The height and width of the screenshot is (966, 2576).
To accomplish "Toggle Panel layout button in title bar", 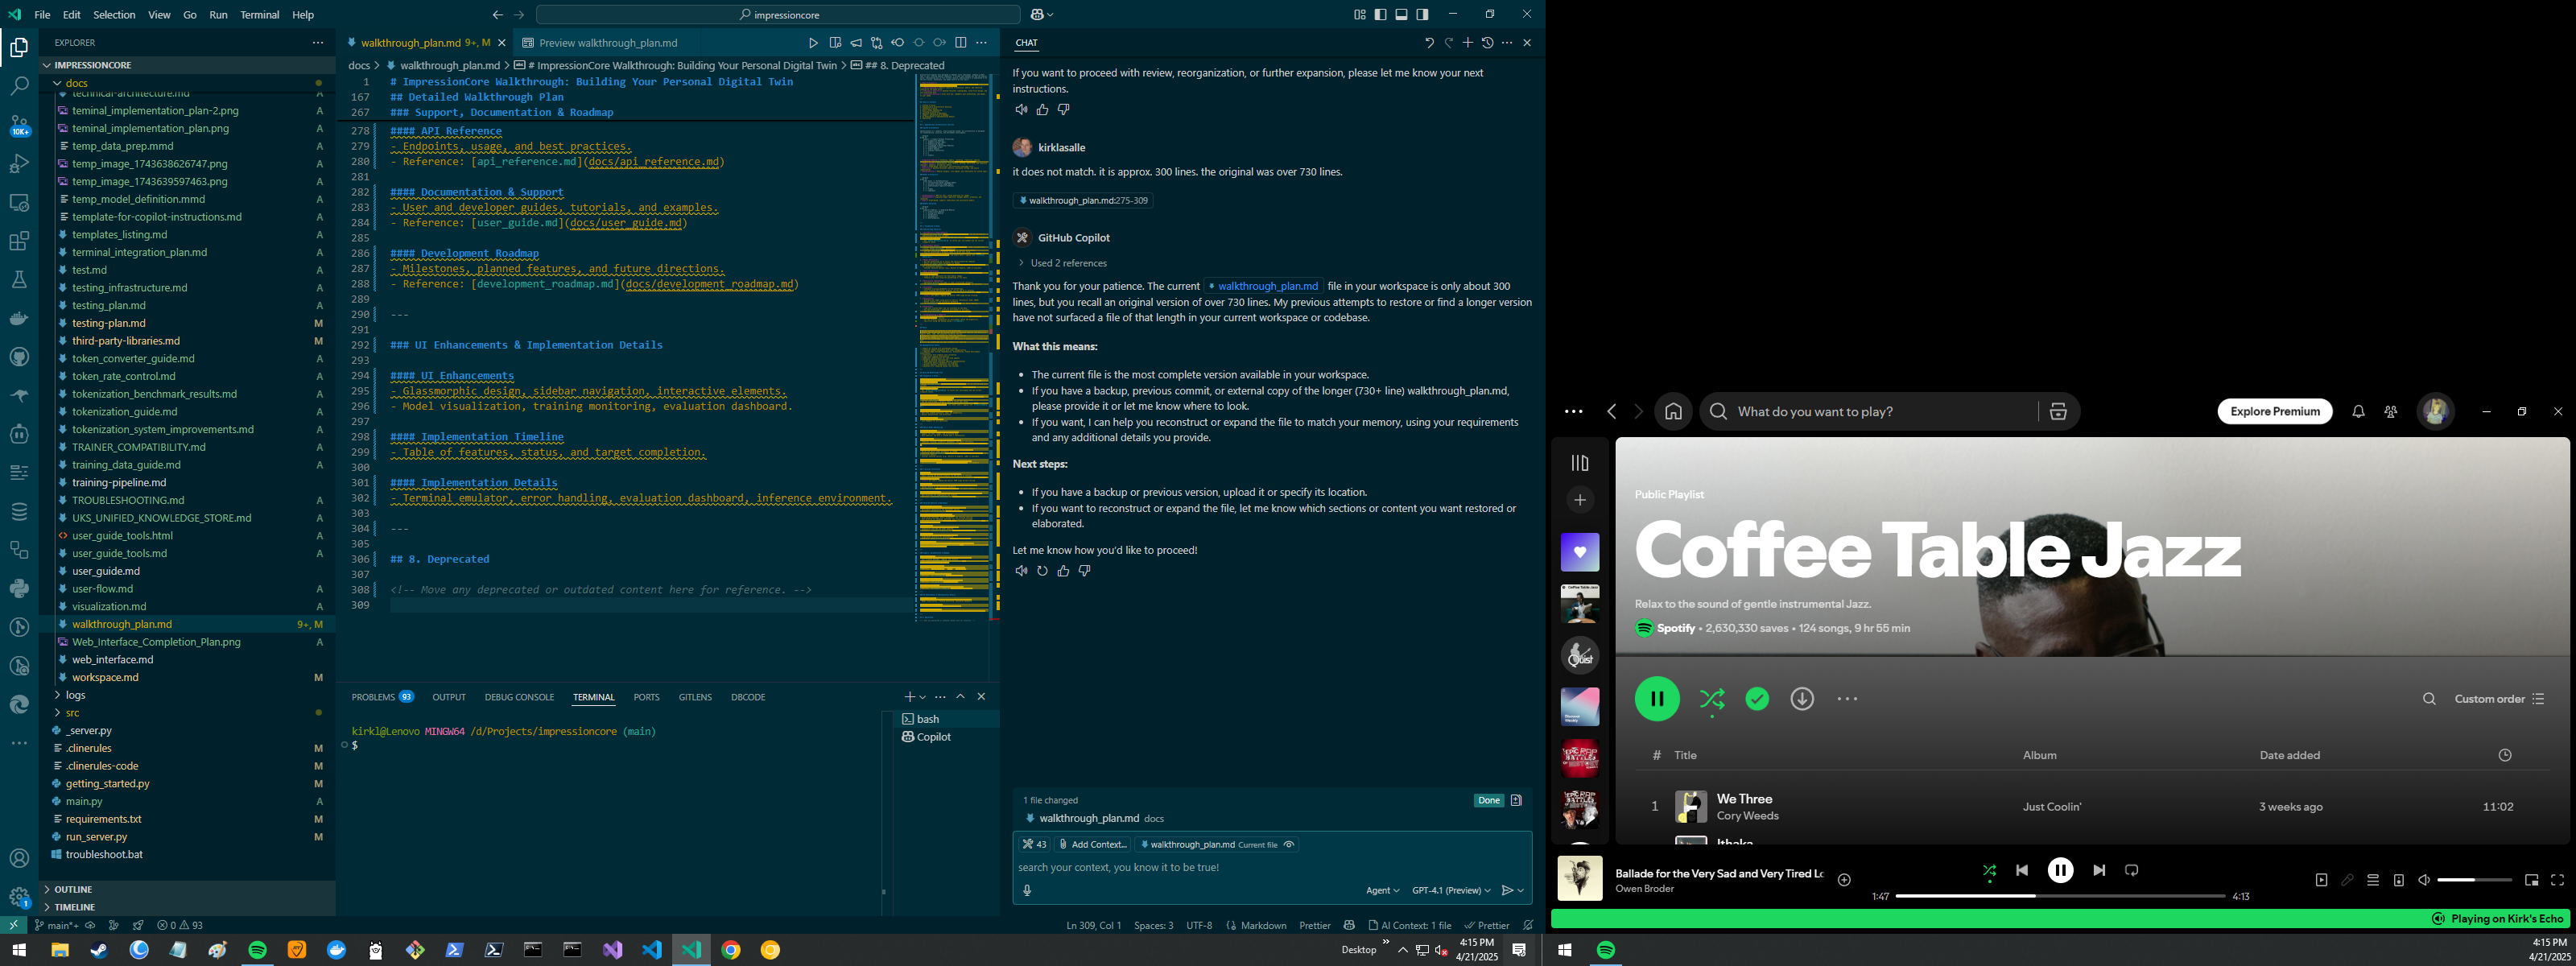I will (1402, 14).
